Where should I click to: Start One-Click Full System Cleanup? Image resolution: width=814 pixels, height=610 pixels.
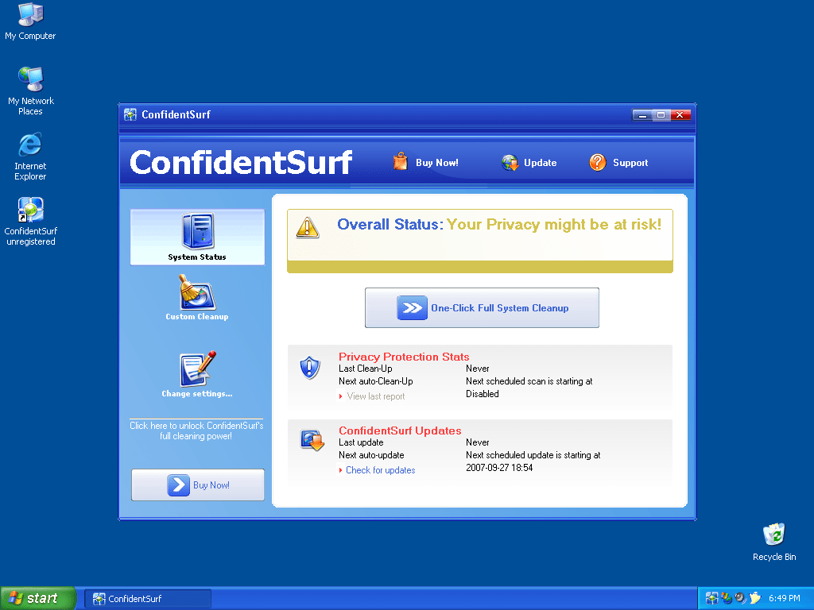(x=482, y=308)
